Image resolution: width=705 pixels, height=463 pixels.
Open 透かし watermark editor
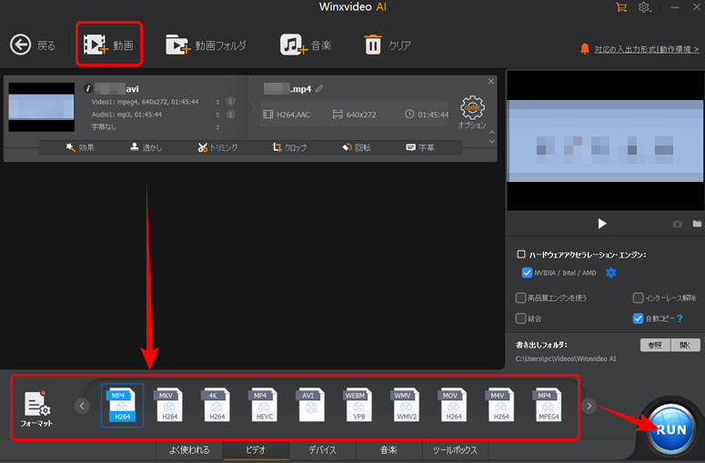[146, 147]
